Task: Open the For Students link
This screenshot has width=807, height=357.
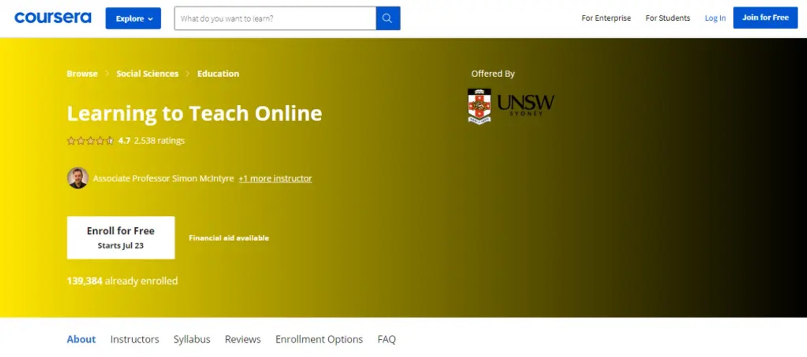Action: click(668, 18)
